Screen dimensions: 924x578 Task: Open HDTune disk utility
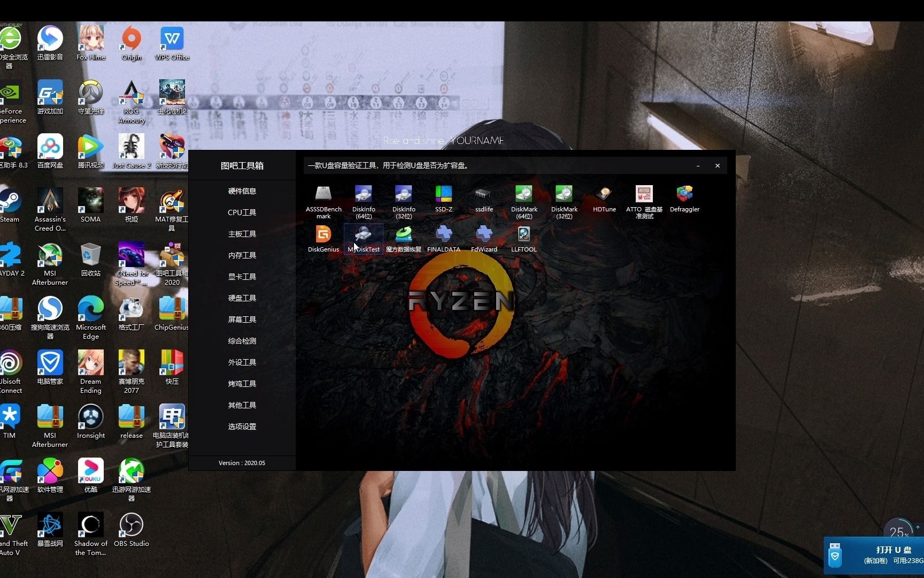[604, 199]
